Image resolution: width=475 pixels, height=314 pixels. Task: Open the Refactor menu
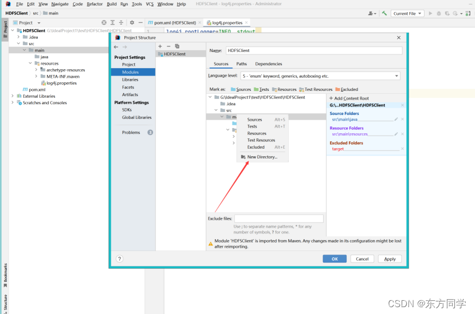(95, 4)
